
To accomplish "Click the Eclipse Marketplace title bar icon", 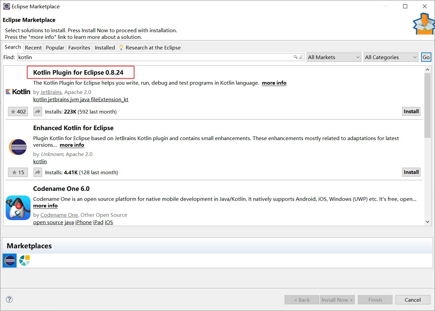I will pyautogui.click(x=6, y=6).
